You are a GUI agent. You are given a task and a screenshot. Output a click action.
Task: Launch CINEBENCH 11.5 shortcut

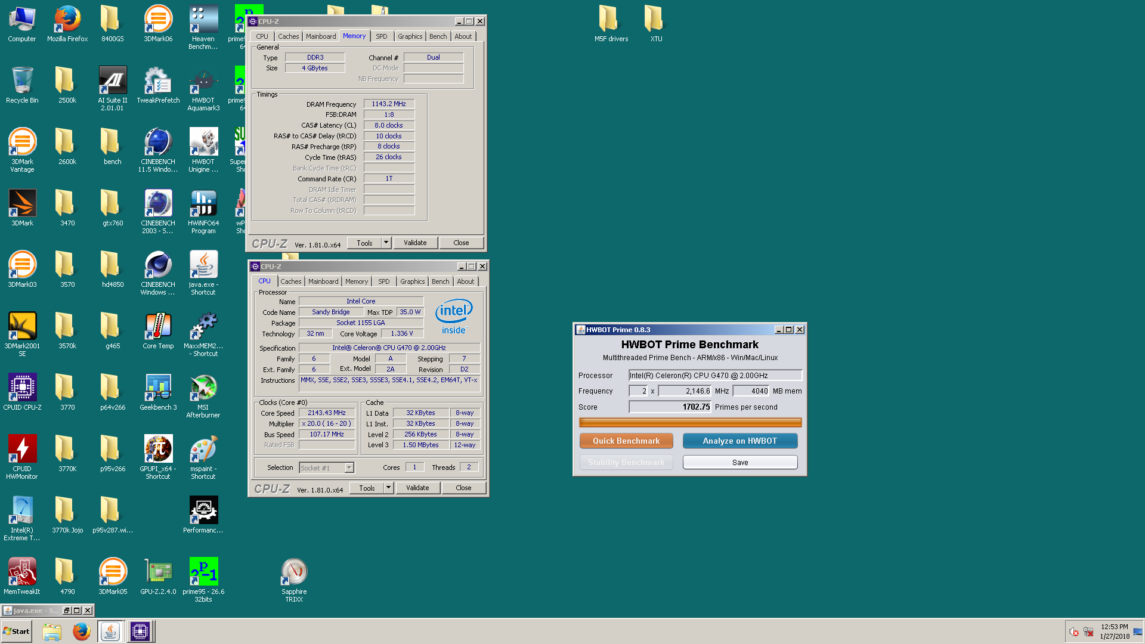coord(158,150)
